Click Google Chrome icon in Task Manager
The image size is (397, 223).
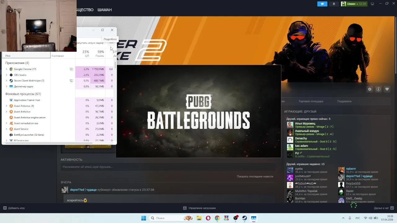11,69
